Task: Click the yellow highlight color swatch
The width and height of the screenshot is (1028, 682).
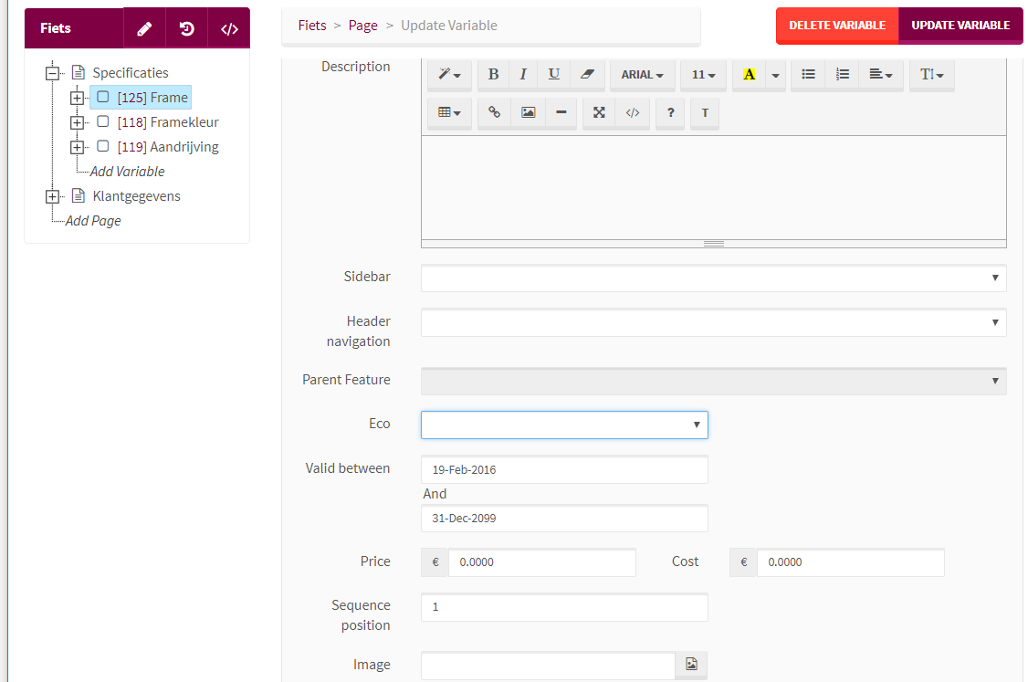Action: [x=749, y=75]
